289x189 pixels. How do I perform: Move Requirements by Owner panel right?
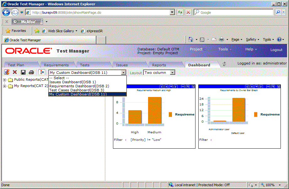[x=261, y=87]
